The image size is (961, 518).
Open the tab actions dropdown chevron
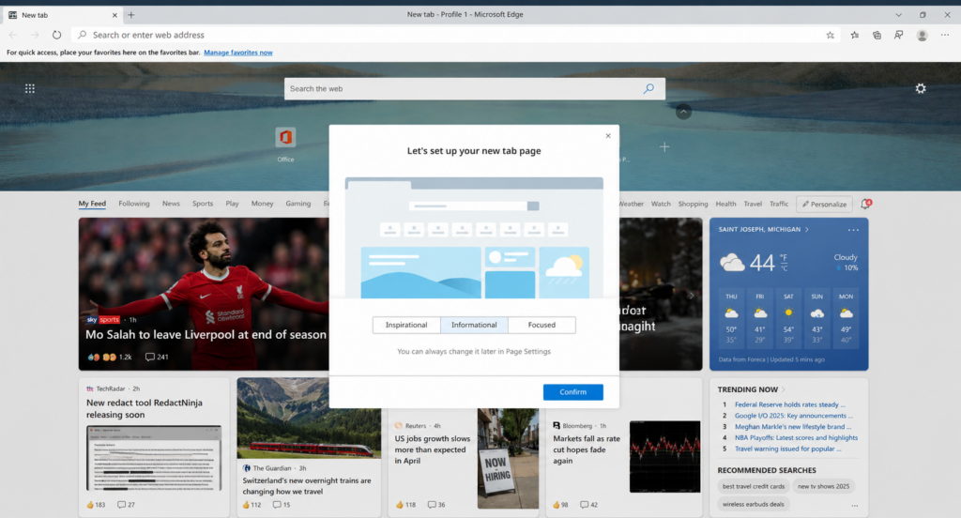pyautogui.click(x=898, y=15)
